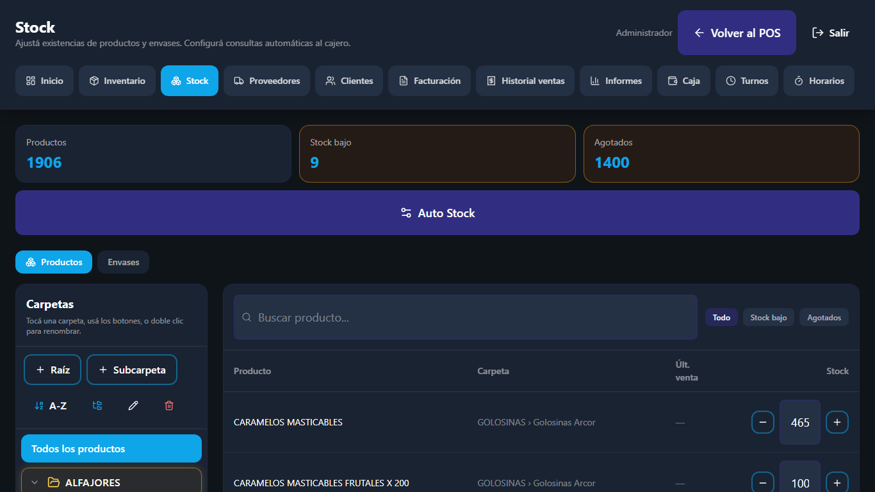Click the Productos 1906 summary card
Viewport: 875px width, 492px height.
153,154
